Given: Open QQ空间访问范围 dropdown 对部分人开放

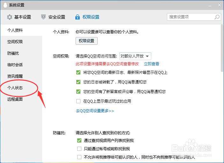Looking at the screenshot, I should click(x=135, y=56).
